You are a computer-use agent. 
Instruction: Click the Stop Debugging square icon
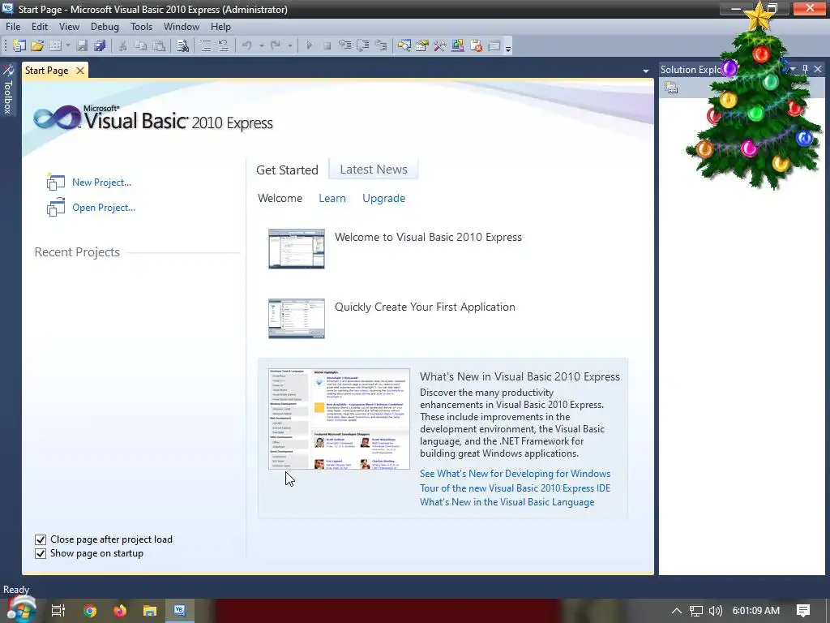click(327, 46)
